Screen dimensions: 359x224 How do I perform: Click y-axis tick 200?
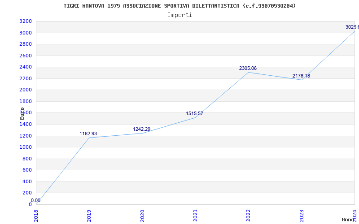tap(27, 193)
